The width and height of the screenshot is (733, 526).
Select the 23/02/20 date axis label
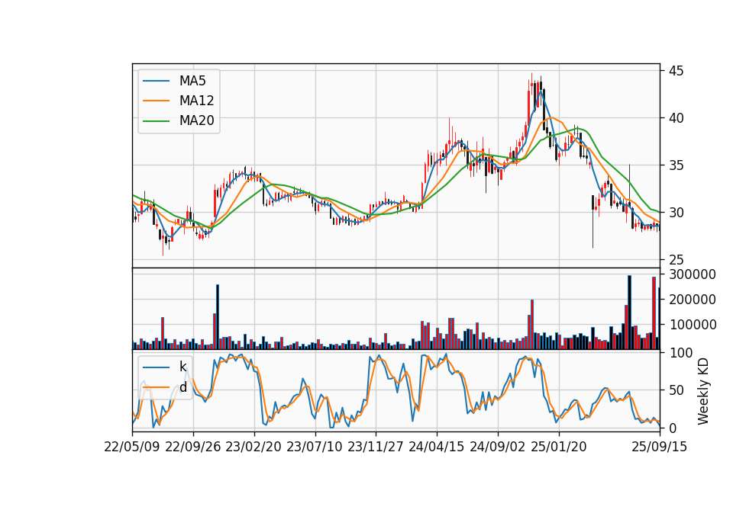pyautogui.click(x=253, y=447)
